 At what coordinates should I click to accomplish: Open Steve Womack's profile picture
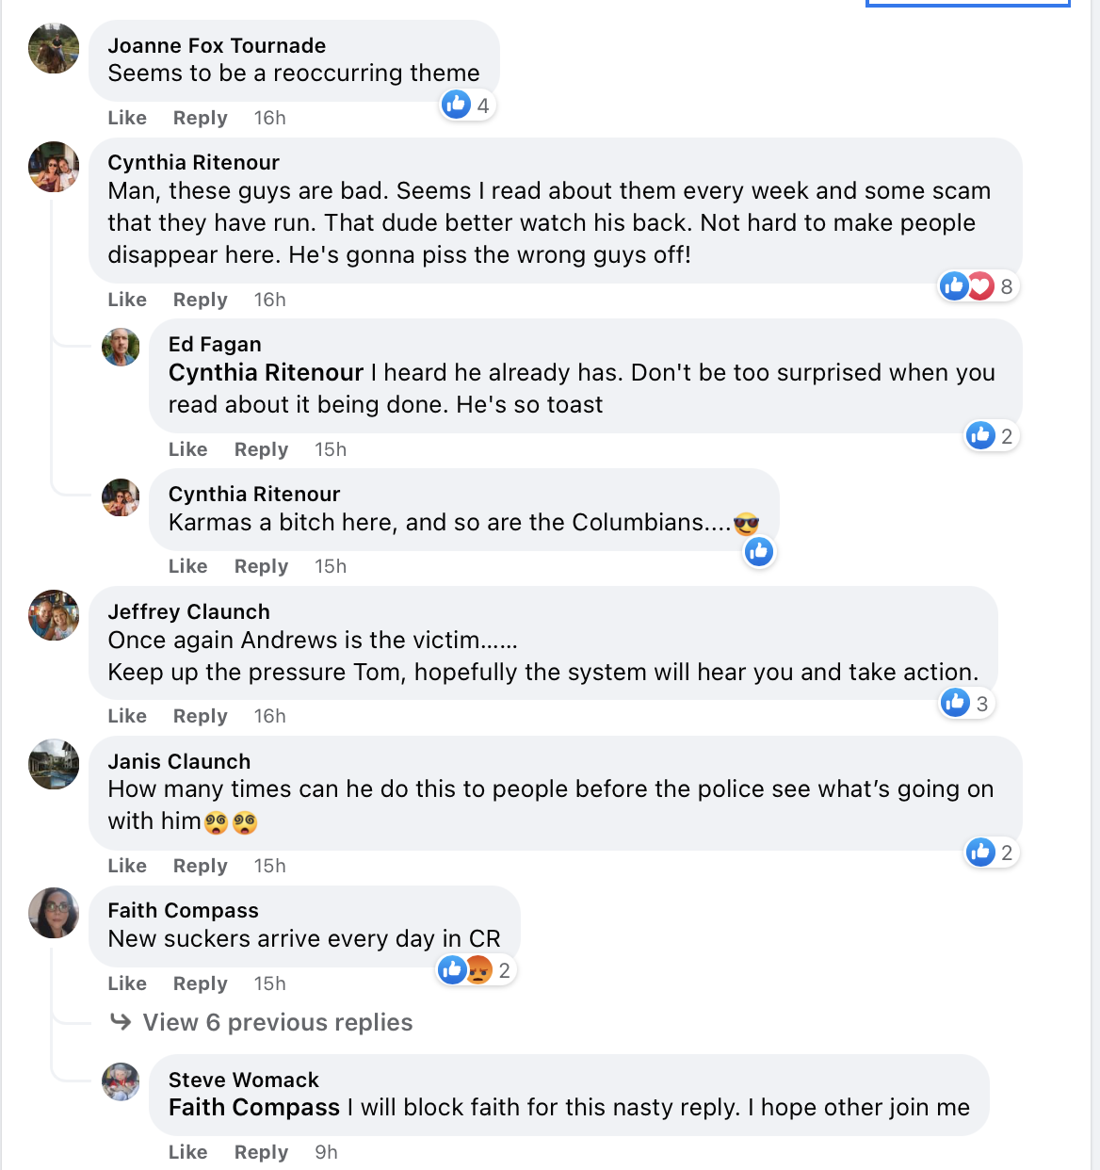pos(121,1081)
